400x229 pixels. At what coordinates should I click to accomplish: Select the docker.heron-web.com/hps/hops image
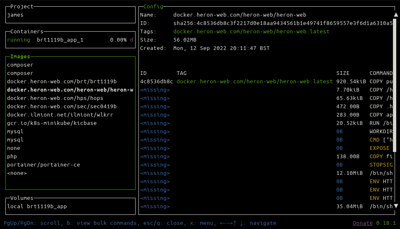tap(55, 98)
